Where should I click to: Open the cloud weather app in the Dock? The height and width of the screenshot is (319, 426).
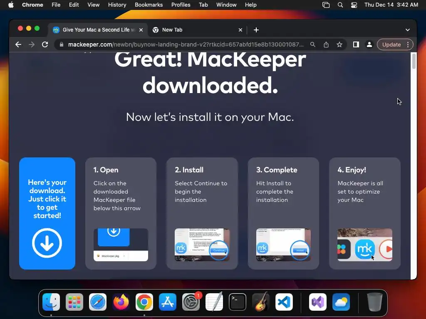tap(341, 302)
